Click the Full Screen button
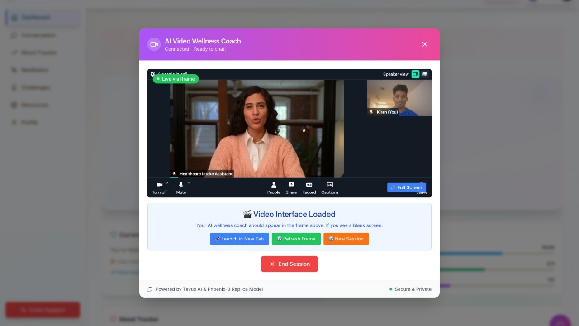The image size is (579, 326). tap(407, 187)
